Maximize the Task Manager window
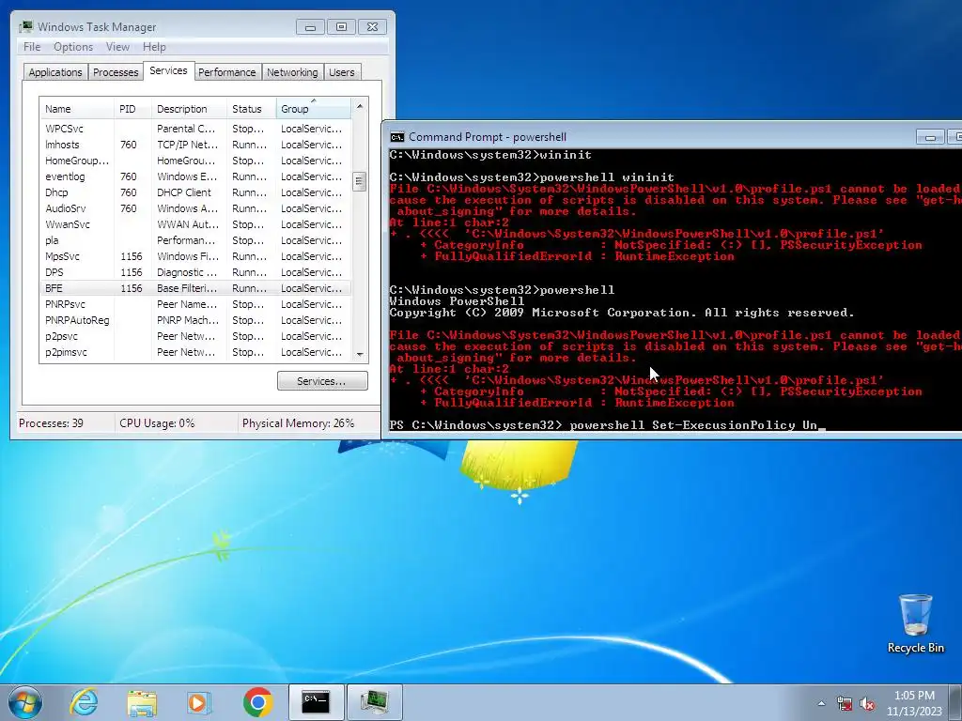Image resolution: width=962 pixels, height=721 pixels. coord(341,27)
